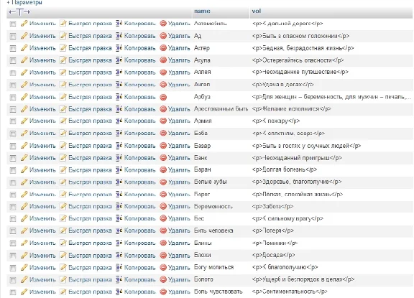Click the pencil edit icon in the Болото row

point(24,279)
